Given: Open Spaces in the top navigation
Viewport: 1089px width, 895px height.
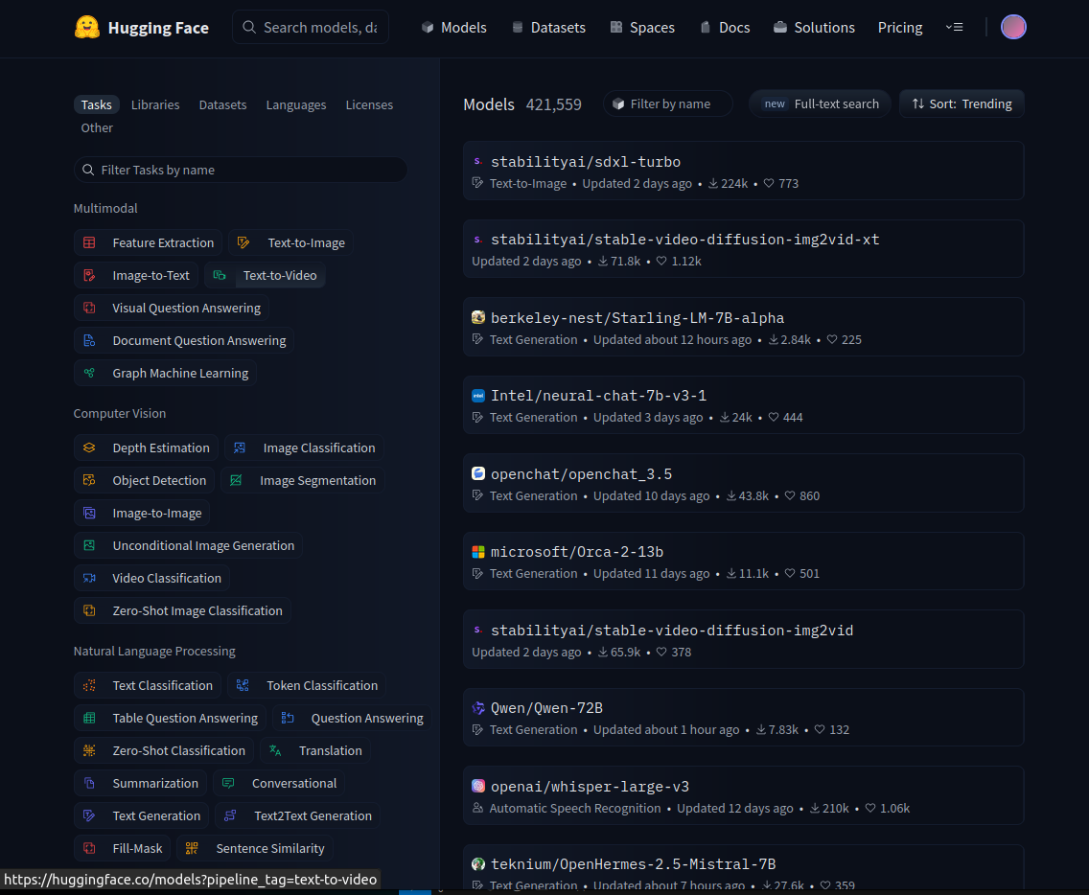Looking at the screenshot, I should 642,27.
